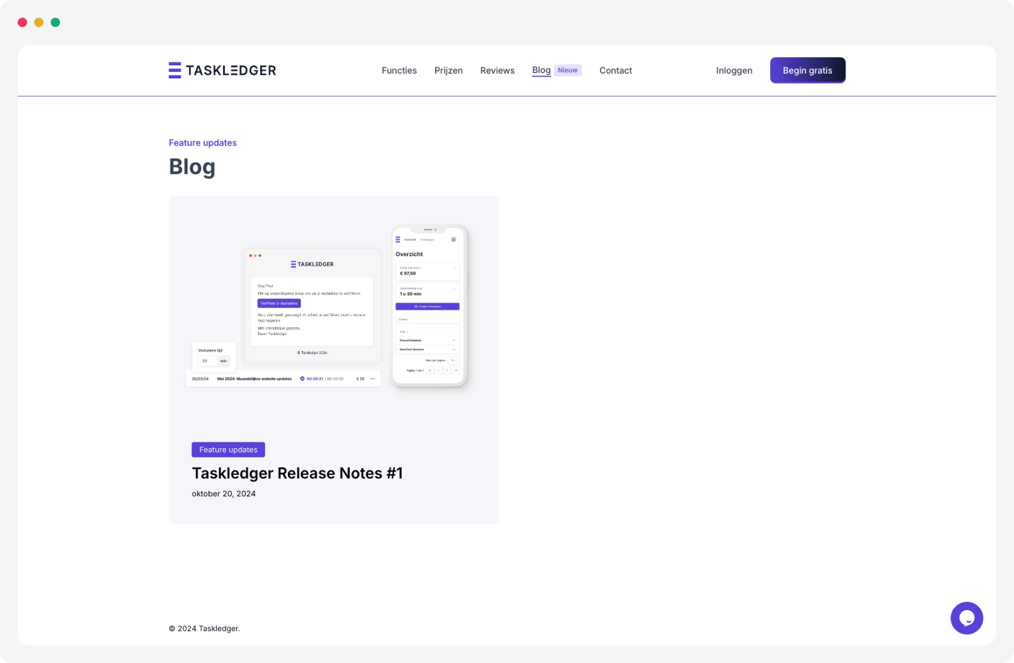This screenshot has height=663, width=1014.
Task: Click the Feature updates tag on post
Action: [228, 449]
